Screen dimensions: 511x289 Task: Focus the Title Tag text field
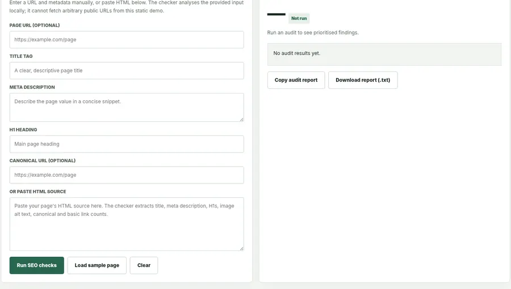coord(127,70)
